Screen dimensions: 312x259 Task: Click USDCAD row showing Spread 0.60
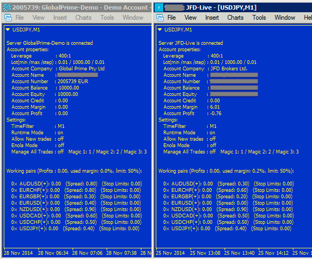[x=77, y=216]
